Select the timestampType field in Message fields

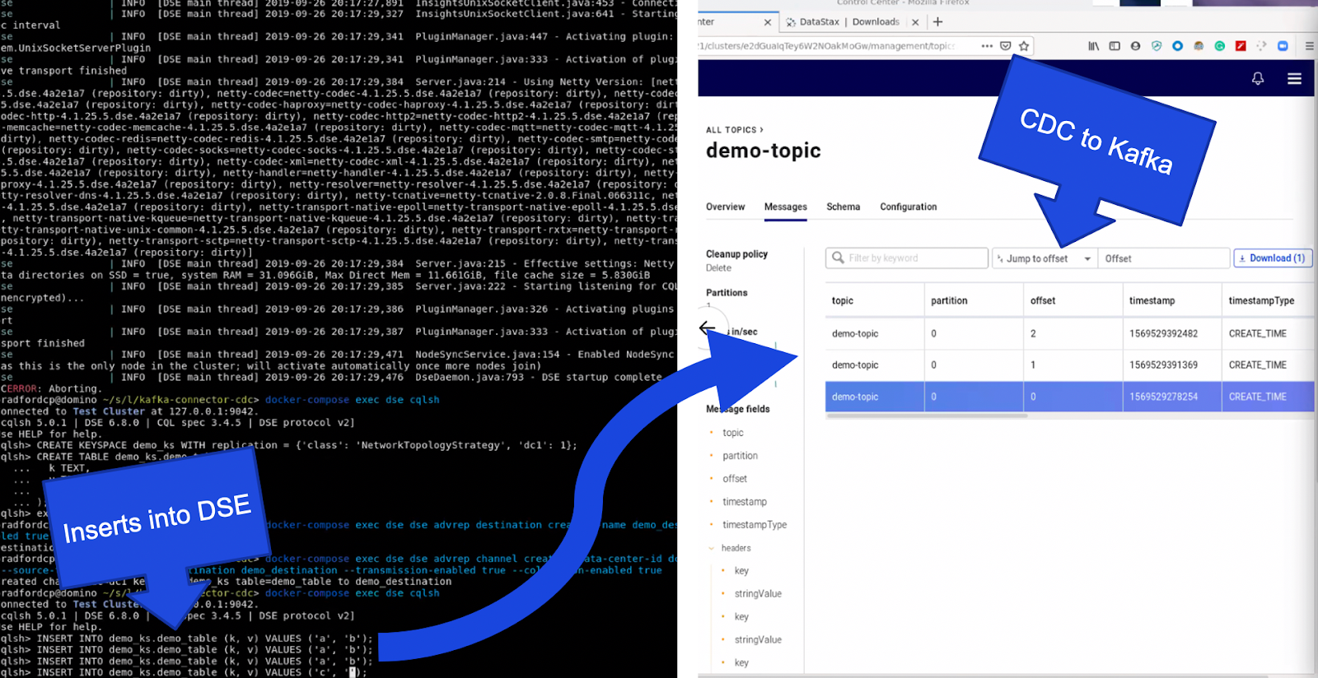755,525
